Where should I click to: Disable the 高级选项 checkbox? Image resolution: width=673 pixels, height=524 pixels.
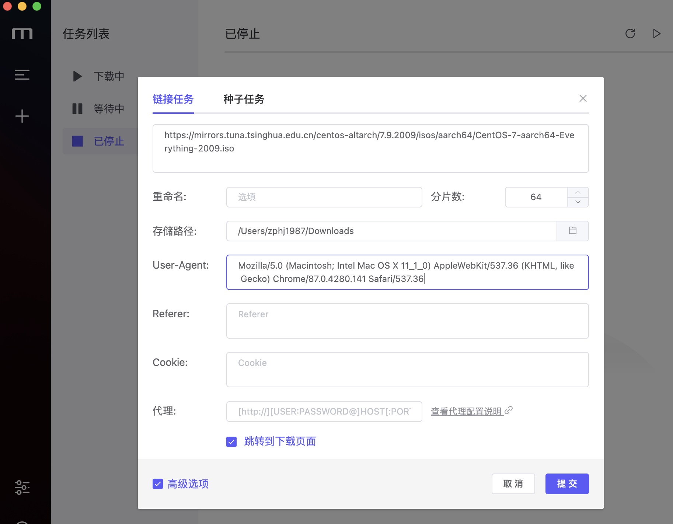coord(158,484)
